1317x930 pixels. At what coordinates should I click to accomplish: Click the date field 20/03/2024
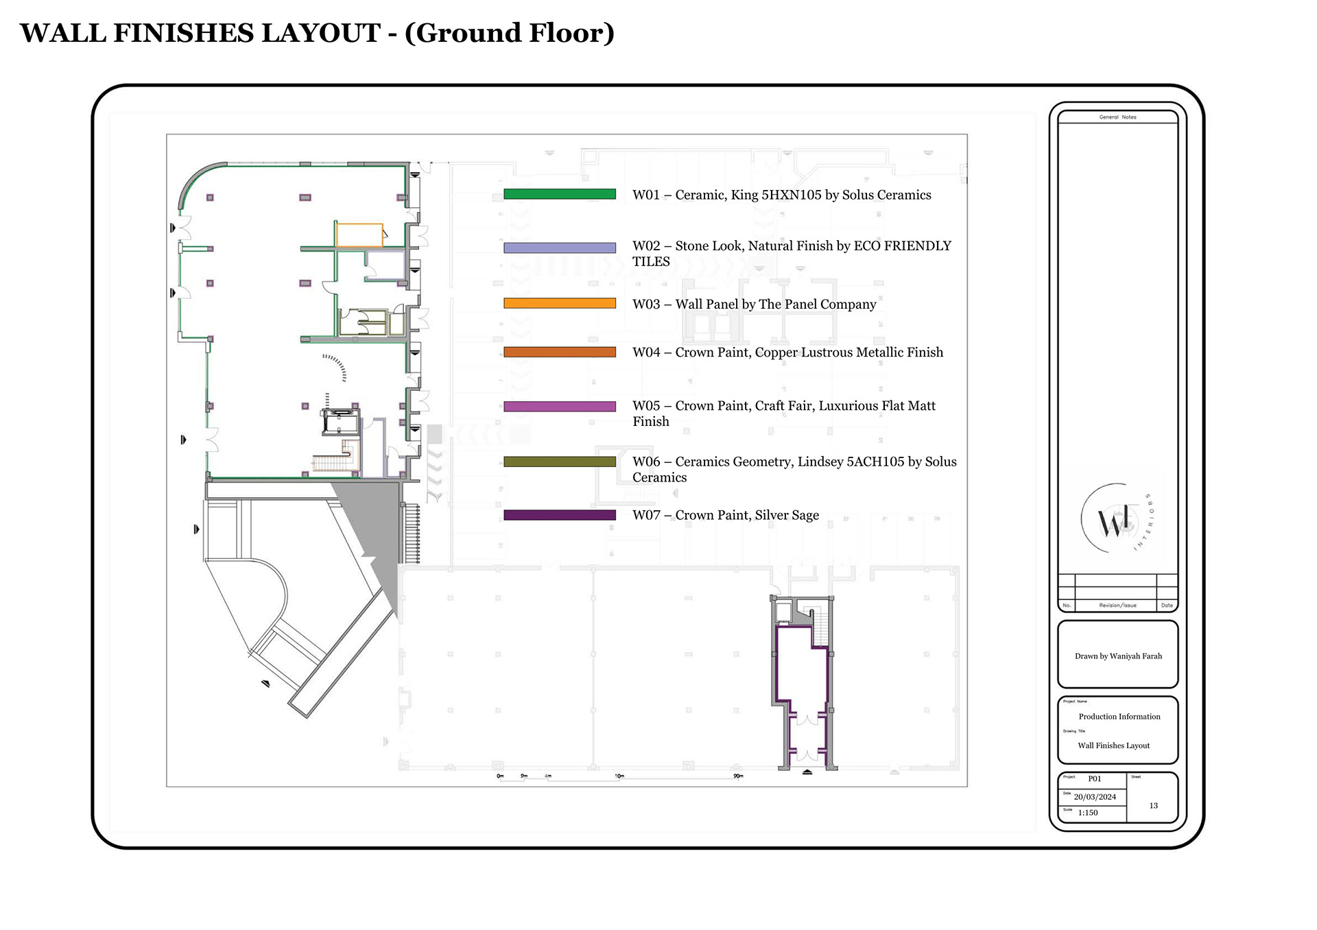(1095, 797)
